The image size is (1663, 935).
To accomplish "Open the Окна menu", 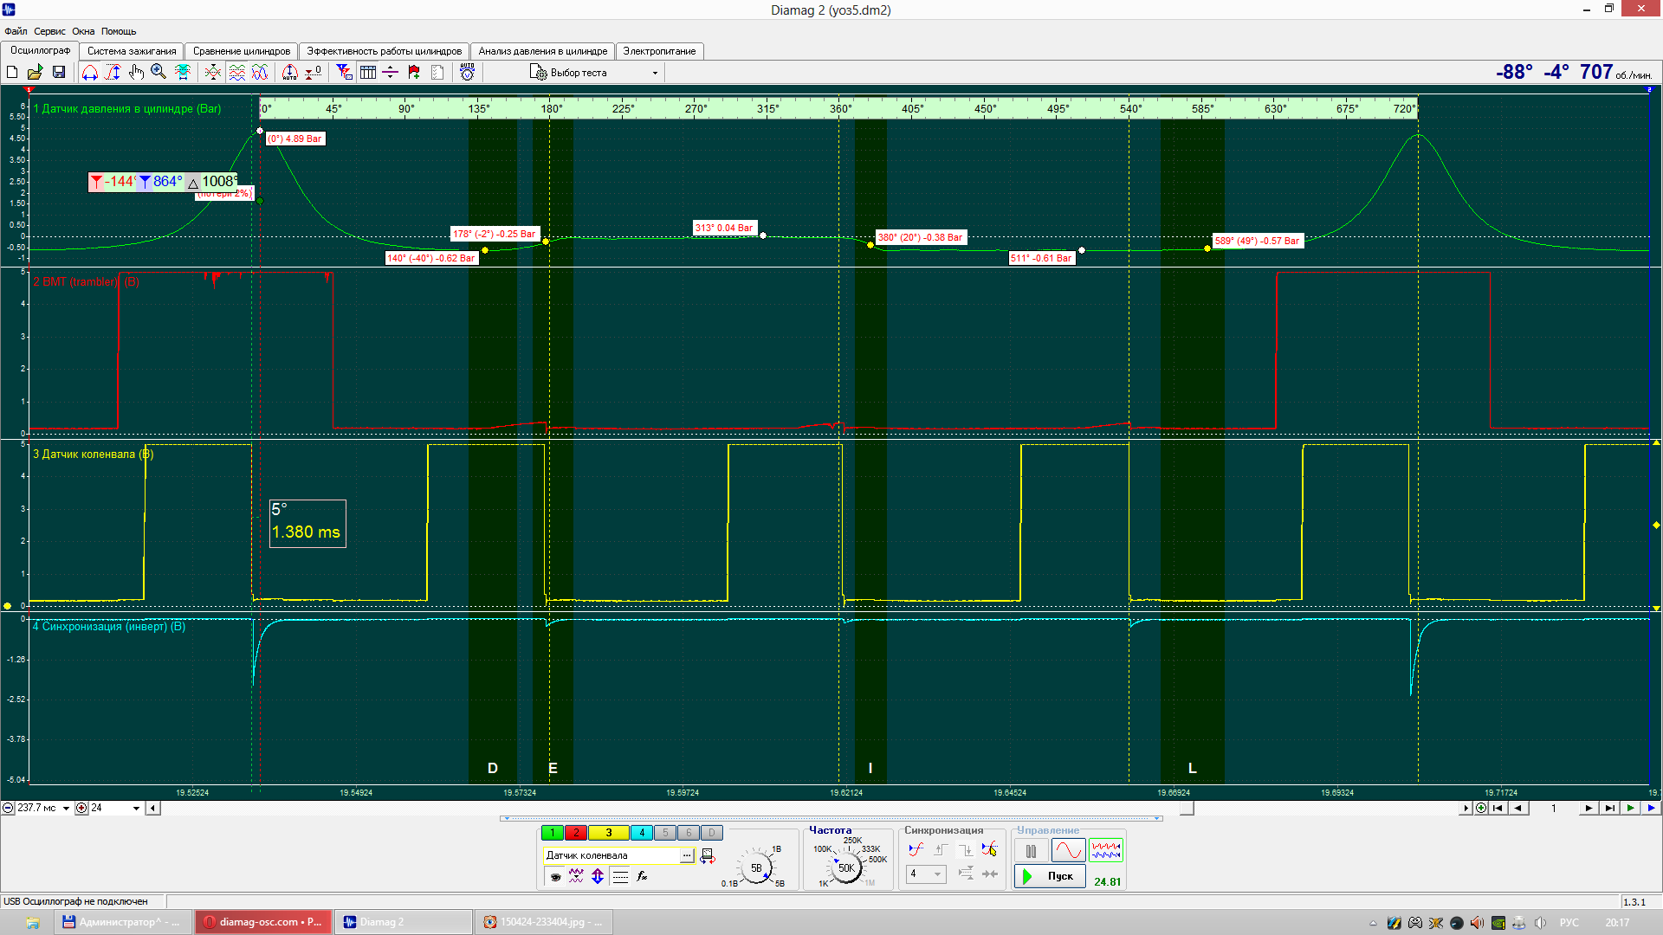I will (x=83, y=31).
